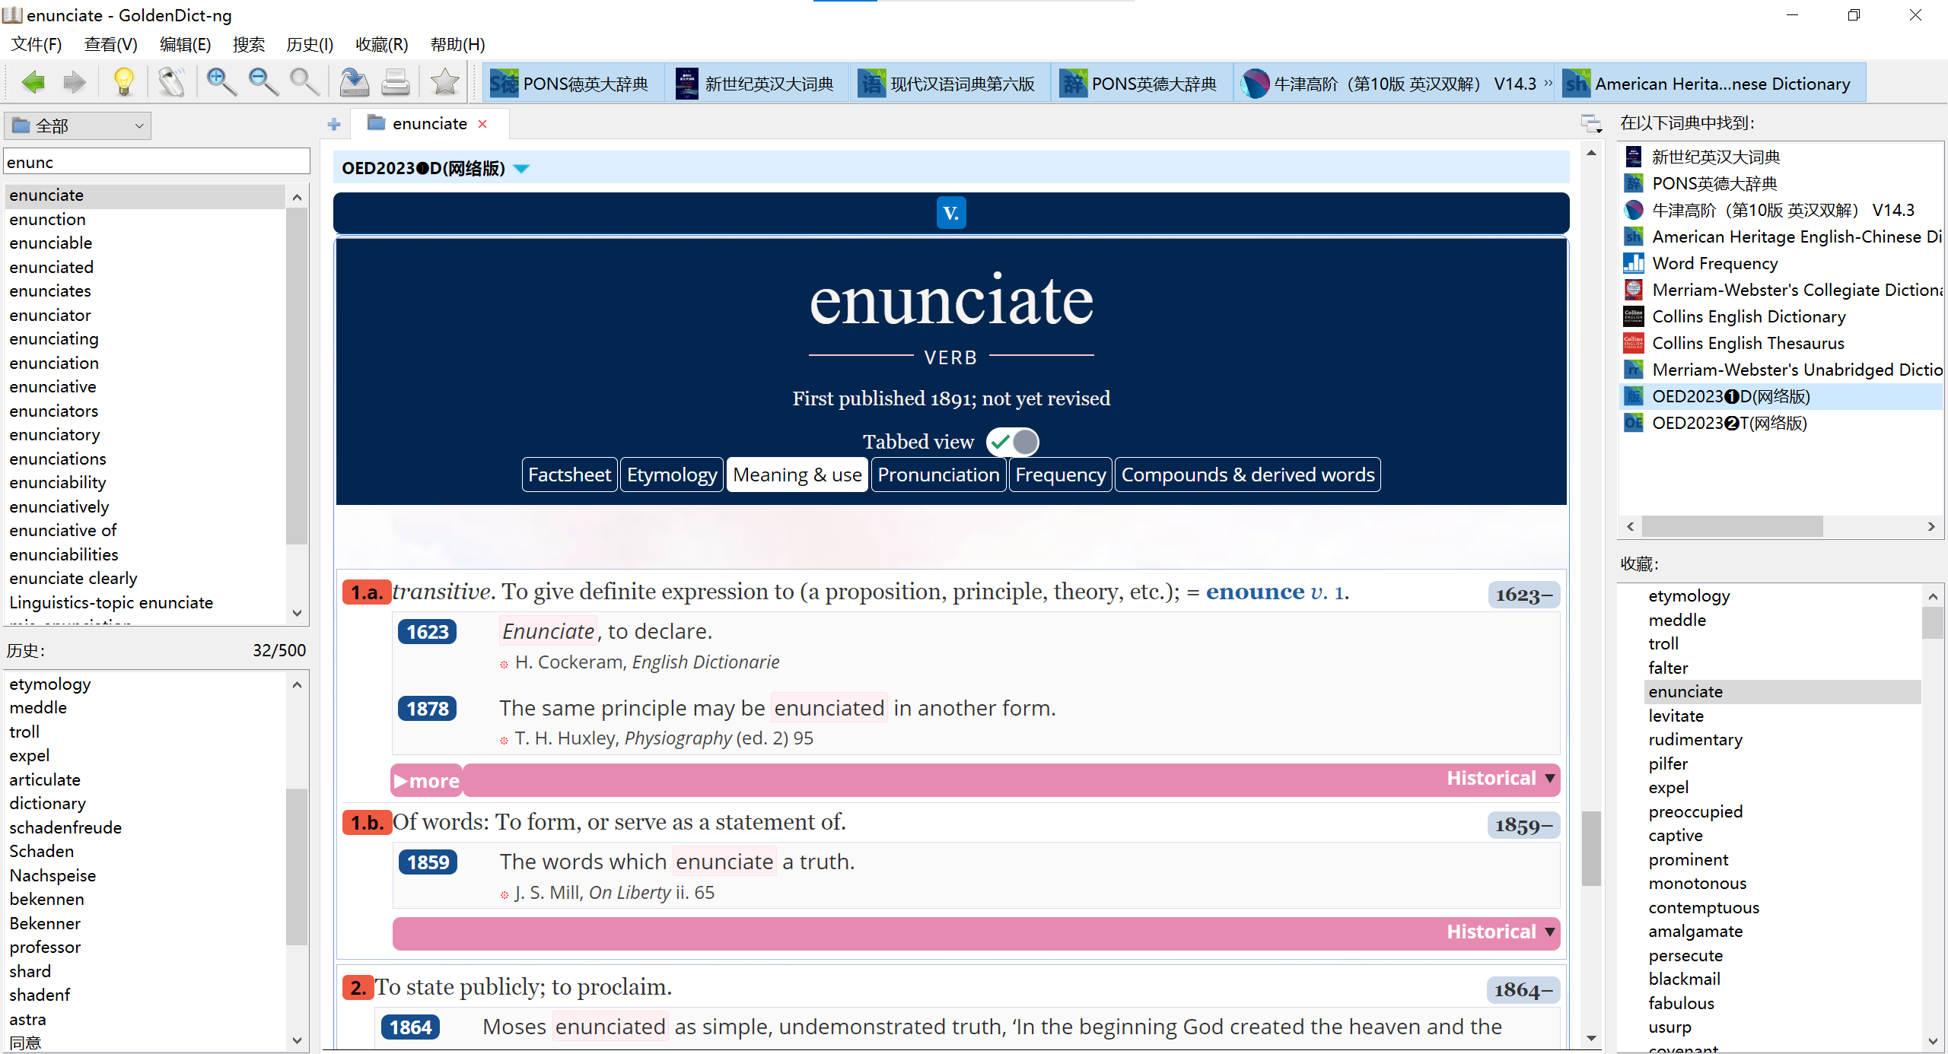This screenshot has height=1054, width=1948.
Task: Collapse the OED2023❶D article with the arrow
Action: tap(521, 168)
